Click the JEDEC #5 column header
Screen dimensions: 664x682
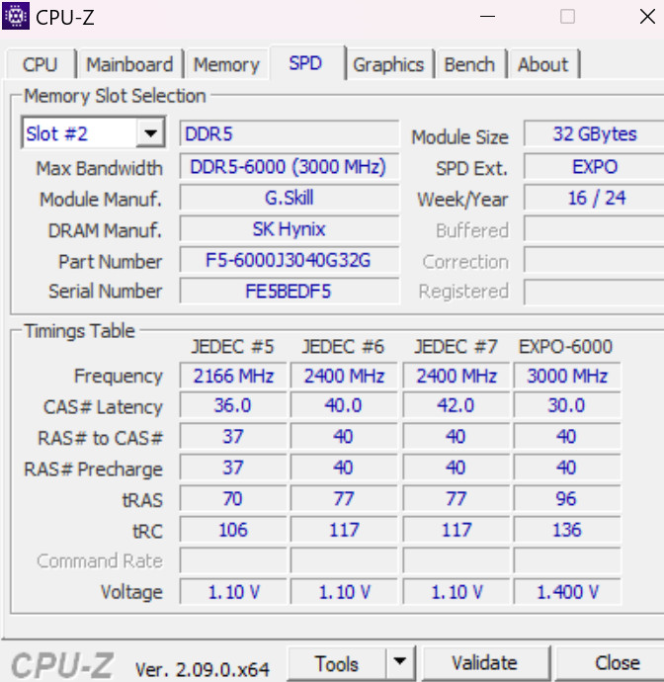(233, 347)
